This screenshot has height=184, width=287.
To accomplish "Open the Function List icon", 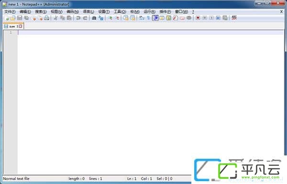I will coord(176,18).
